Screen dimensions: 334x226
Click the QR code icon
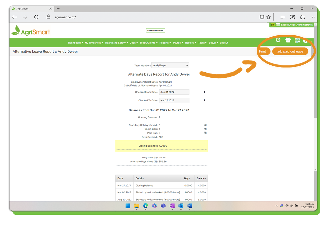[297, 40]
